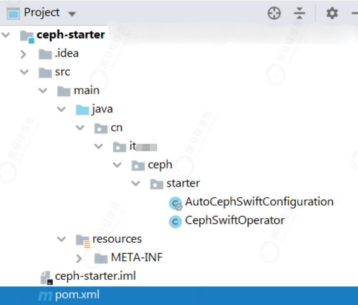Image resolution: width=358 pixels, height=305 pixels.
Task: Click the CephSwiftOperator class icon
Action: tap(176, 221)
